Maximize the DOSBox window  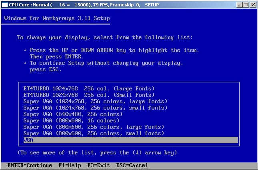click(x=246, y=5)
